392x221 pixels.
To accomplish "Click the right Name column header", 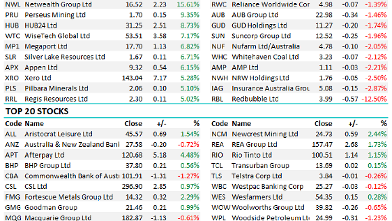I will tap(241, 124).
